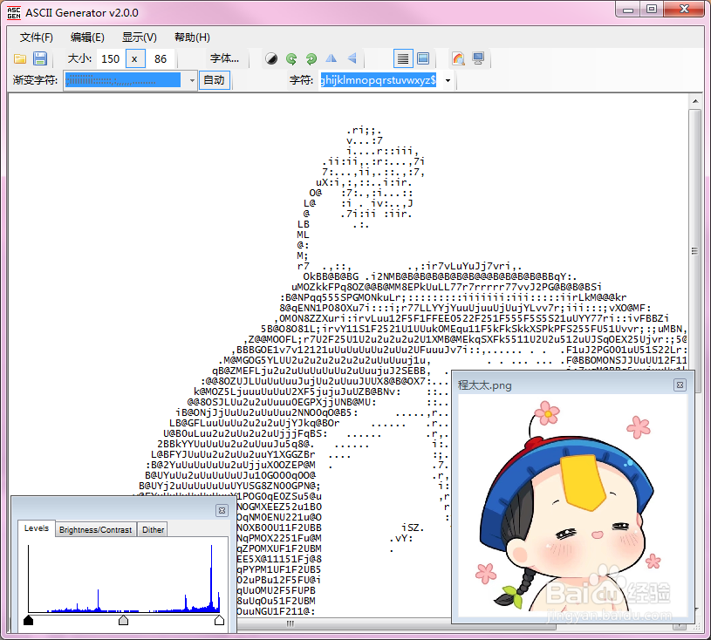Image resolution: width=711 pixels, height=640 pixels.
Task: Click the 自动 auto button
Action: (214, 80)
